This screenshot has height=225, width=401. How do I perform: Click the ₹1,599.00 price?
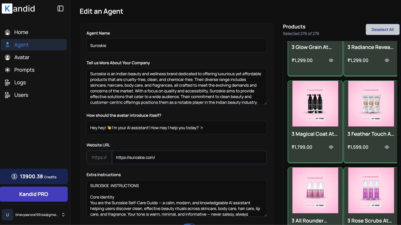click(358, 147)
